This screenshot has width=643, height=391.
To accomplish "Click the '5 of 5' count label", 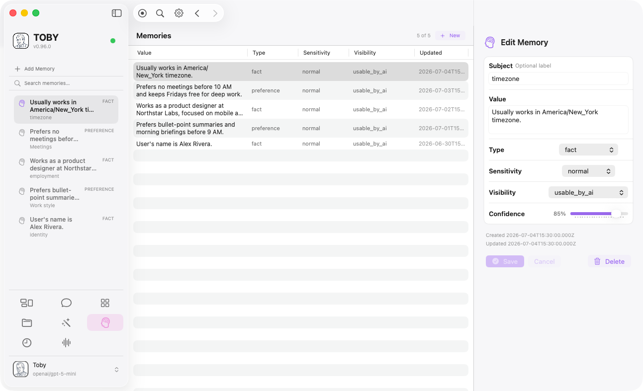I will click(424, 36).
